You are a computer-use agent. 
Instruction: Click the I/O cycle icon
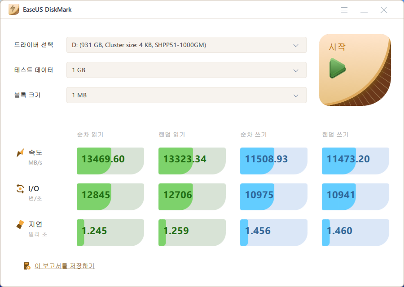20,188
